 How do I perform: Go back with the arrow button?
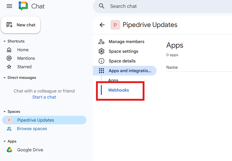[102, 25]
